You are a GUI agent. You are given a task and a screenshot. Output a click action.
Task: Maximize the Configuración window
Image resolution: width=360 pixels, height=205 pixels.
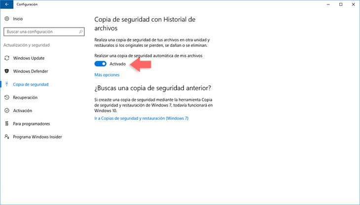(x=341, y=4)
